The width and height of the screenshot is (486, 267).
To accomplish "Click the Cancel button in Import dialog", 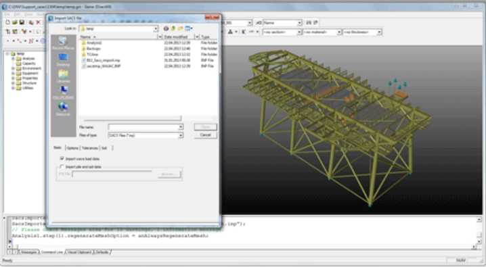I will coord(206,135).
